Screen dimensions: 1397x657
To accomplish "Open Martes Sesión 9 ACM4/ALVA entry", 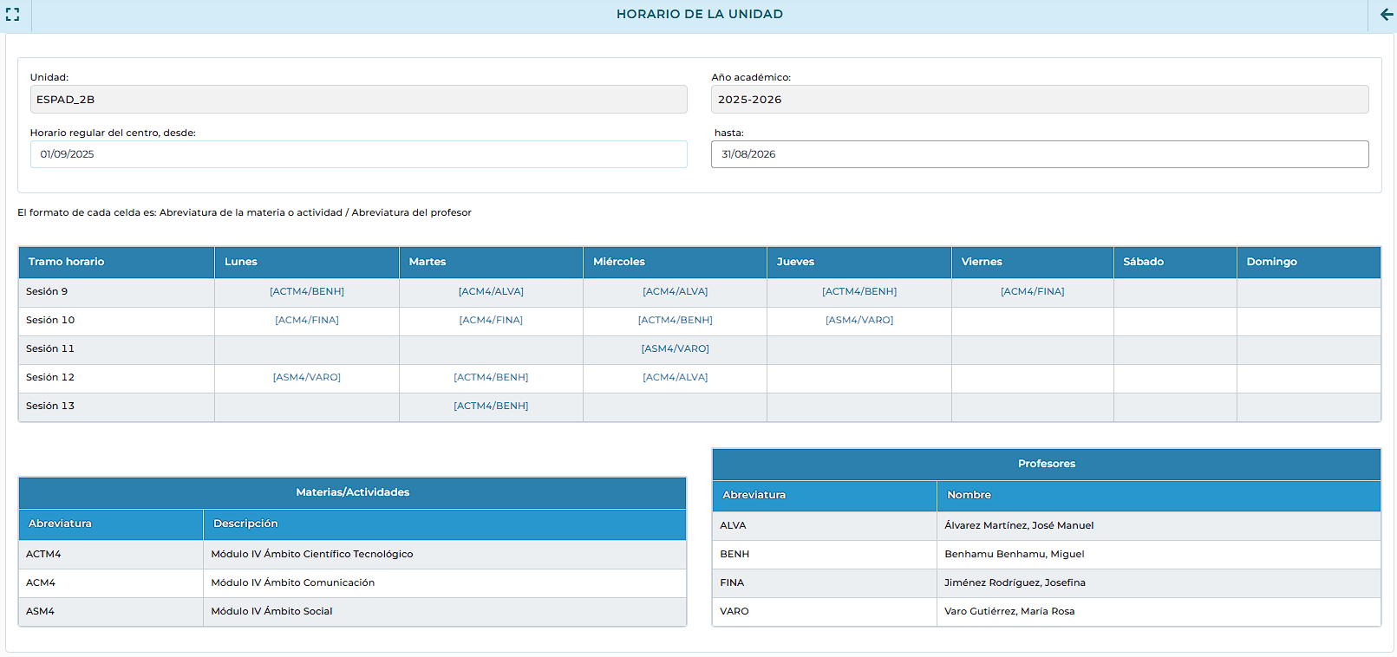I will click(491, 292).
